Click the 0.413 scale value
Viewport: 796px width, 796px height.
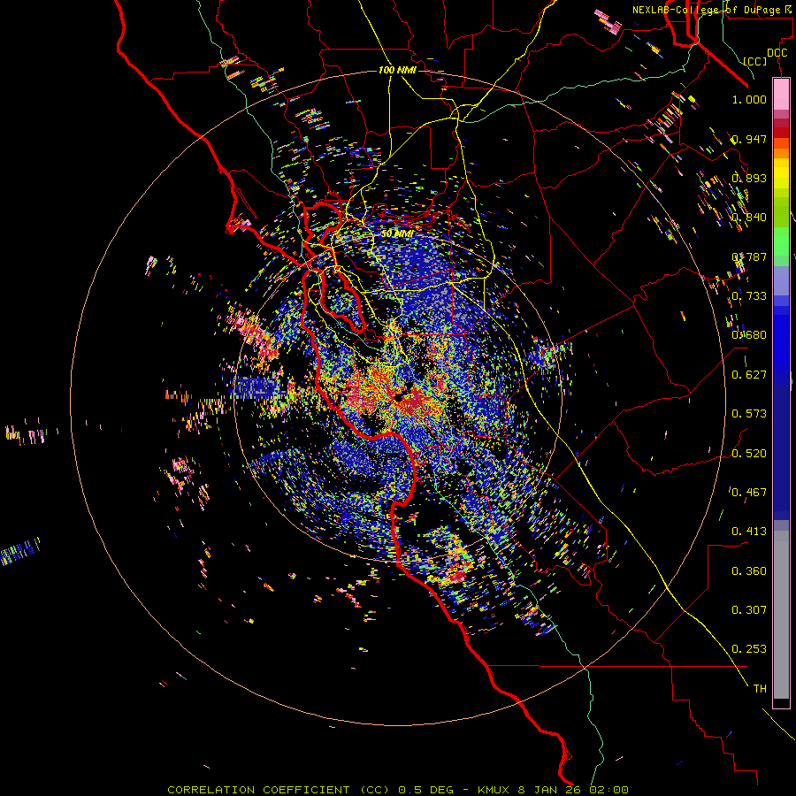749,532
